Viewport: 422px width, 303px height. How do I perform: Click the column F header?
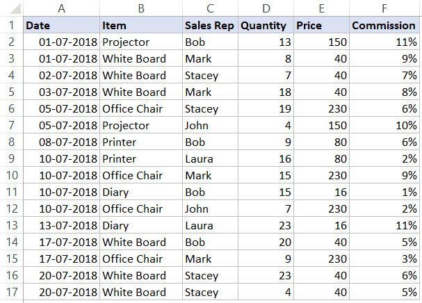point(384,8)
